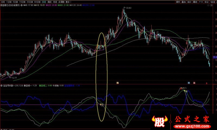Viewport: 217px width, 130px height.
Task: Click the settings icon beside the stock name
Action: tap(21, 5)
